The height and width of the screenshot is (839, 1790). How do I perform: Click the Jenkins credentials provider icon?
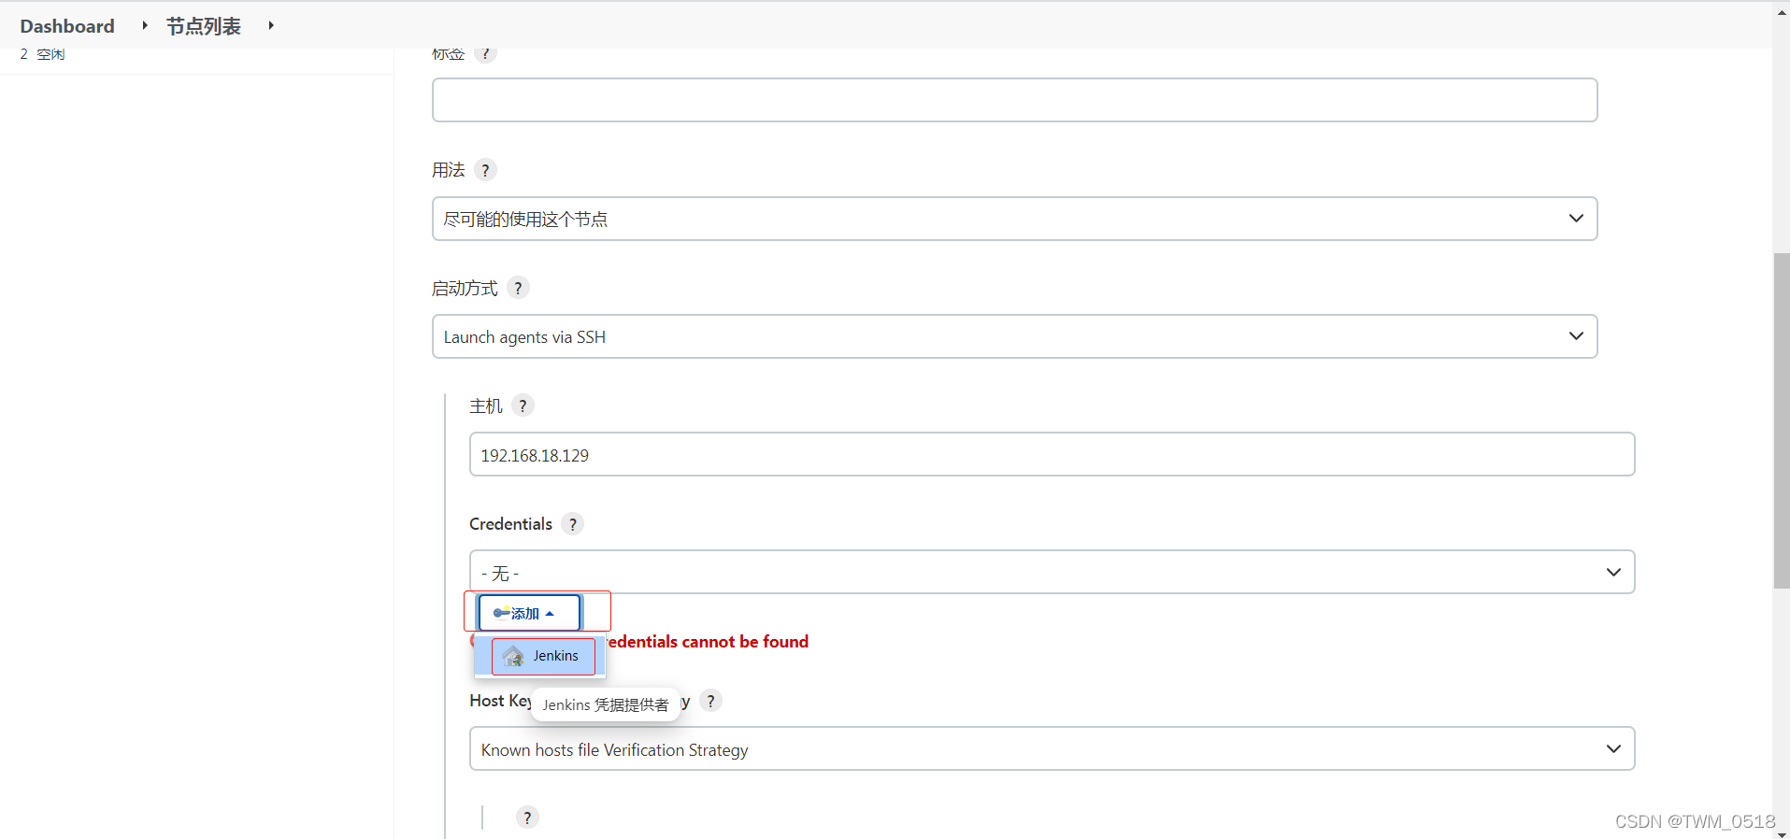513,657
